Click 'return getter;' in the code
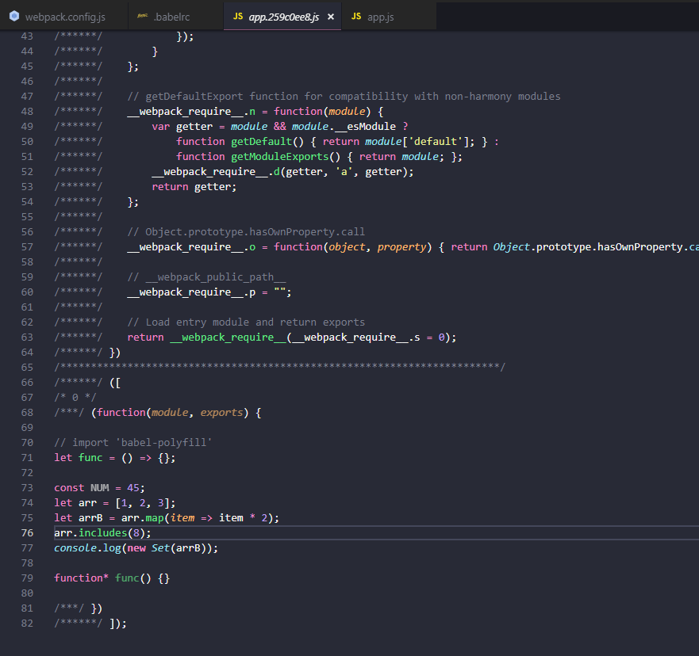Viewport: 699px width, 656px height. [194, 186]
